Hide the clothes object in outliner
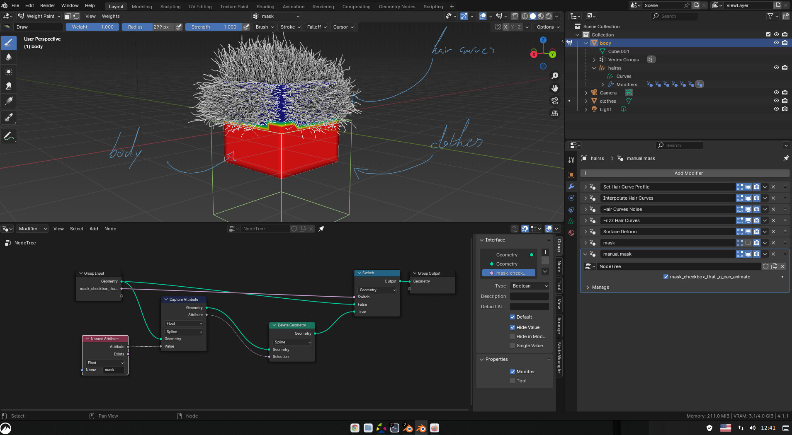The height and width of the screenshot is (435, 792). click(x=776, y=101)
